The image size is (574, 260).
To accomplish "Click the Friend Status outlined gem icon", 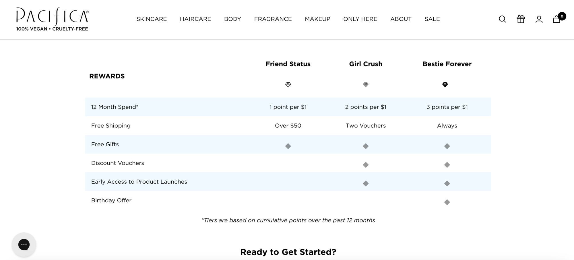I will click(288, 85).
